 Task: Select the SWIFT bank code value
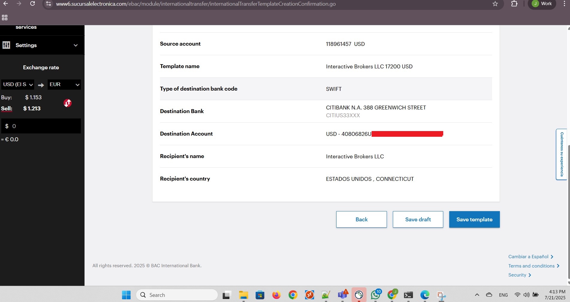point(334,89)
